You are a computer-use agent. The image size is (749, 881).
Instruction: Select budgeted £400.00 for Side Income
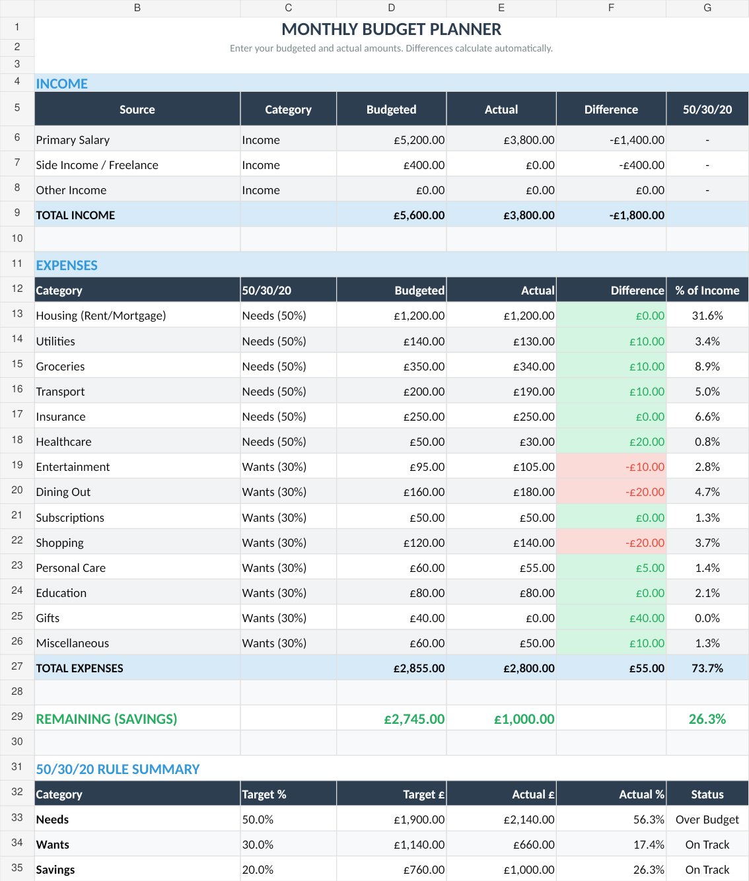pyautogui.click(x=392, y=164)
